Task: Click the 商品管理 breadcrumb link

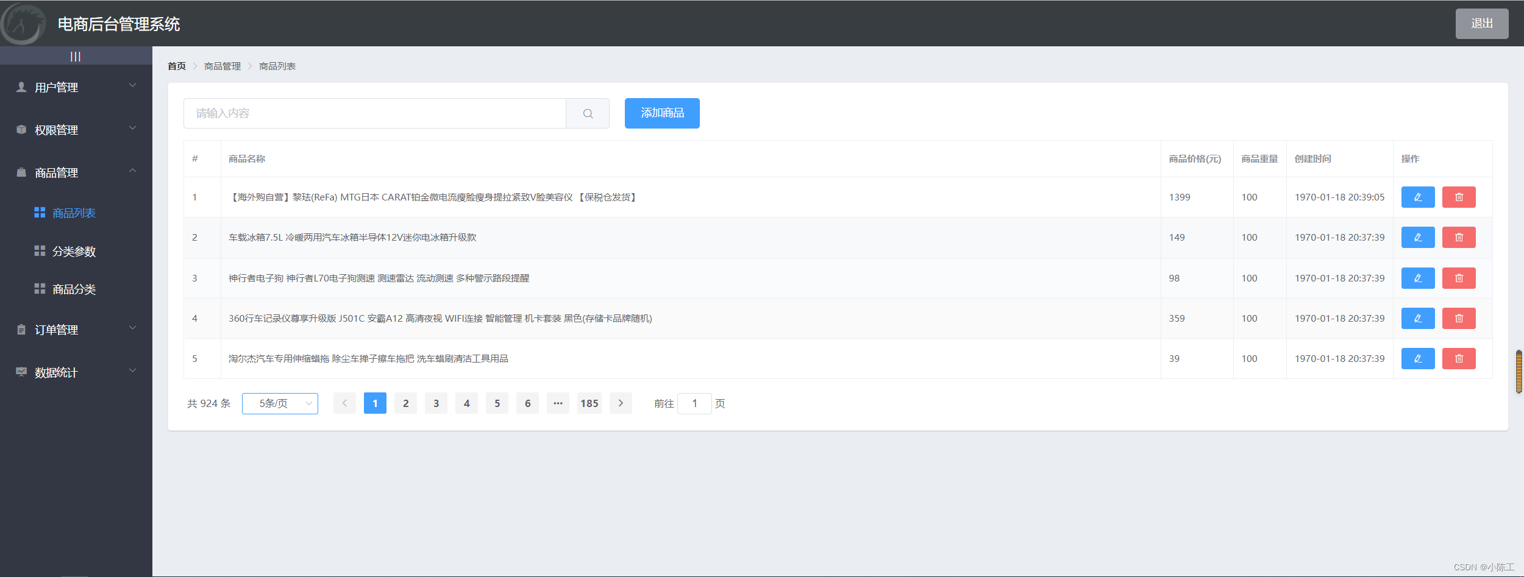Action: tap(223, 66)
